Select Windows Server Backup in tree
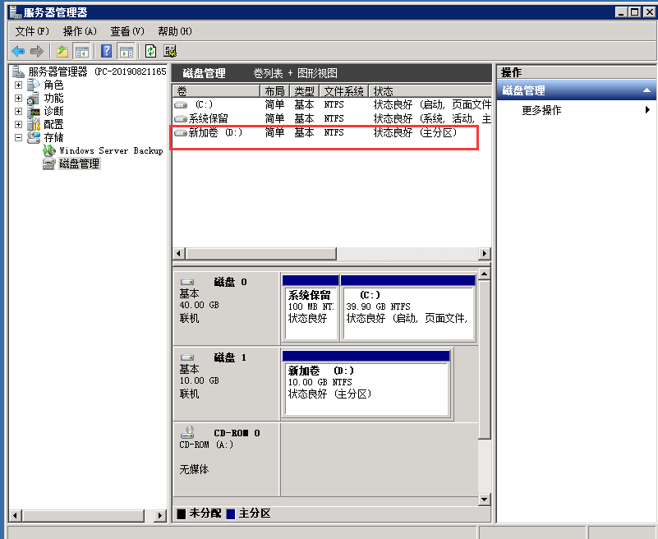The image size is (658, 539). point(110,150)
